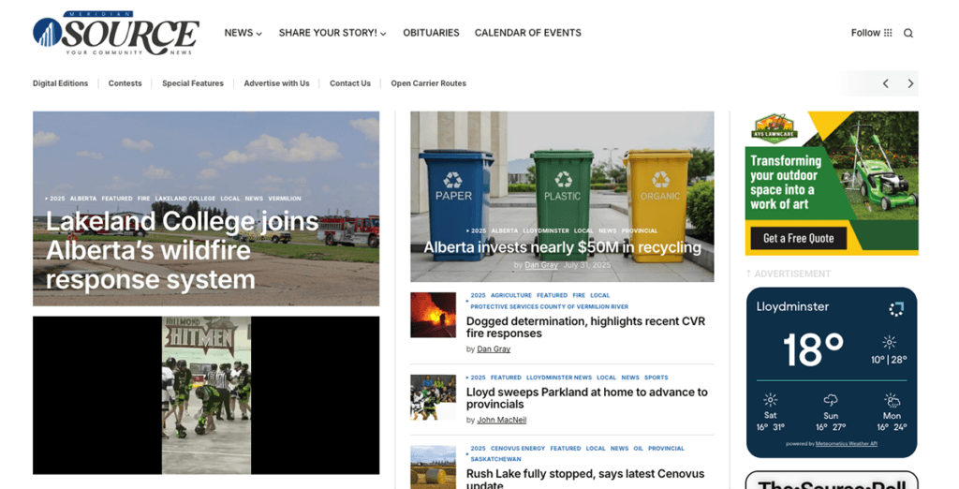Click the weather widget refresh icon
This screenshot has width=959, height=489.
tap(896, 308)
